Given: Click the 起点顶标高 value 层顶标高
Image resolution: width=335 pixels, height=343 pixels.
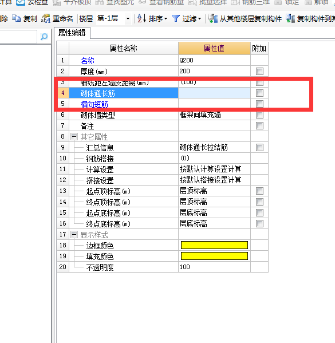Looking at the screenshot, I should (193, 191).
